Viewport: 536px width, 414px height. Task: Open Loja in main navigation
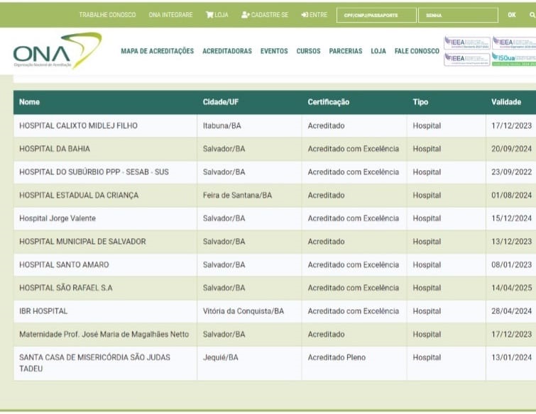click(378, 51)
